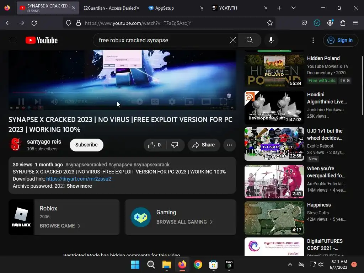Click #synapsexcracked hashtag
Screen dimensions: 364x273
coord(86,165)
